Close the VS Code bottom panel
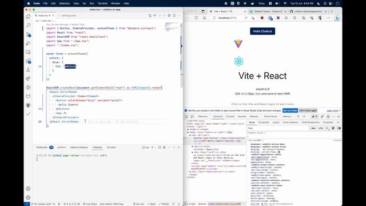The image size is (366, 206). [179, 148]
